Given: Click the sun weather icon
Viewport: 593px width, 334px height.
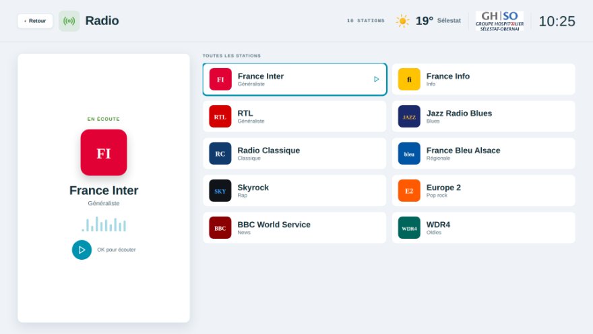Looking at the screenshot, I should [402, 21].
